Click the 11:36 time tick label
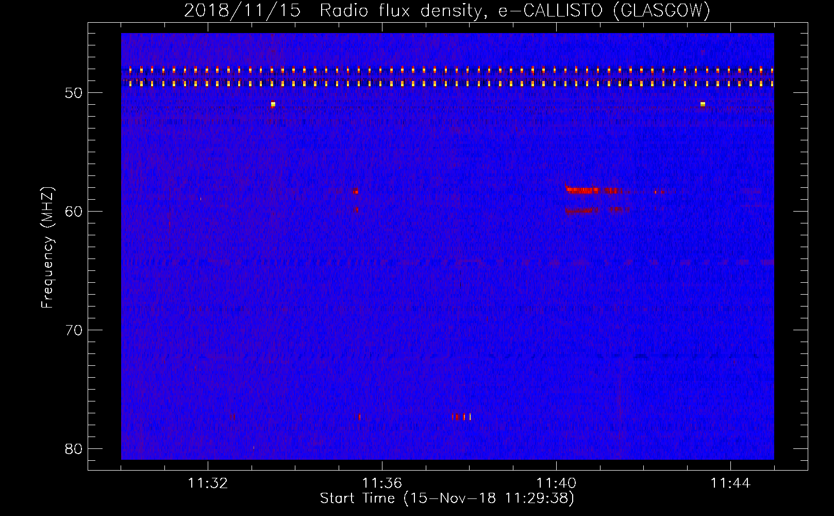 click(382, 483)
